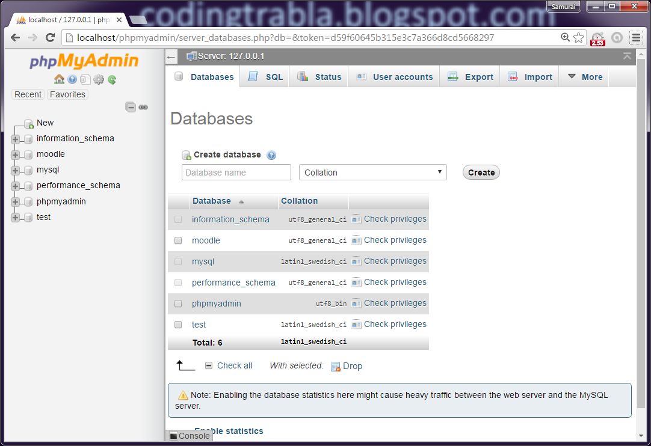Open the Recent tables button
The height and width of the screenshot is (446, 651).
pos(28,94)
